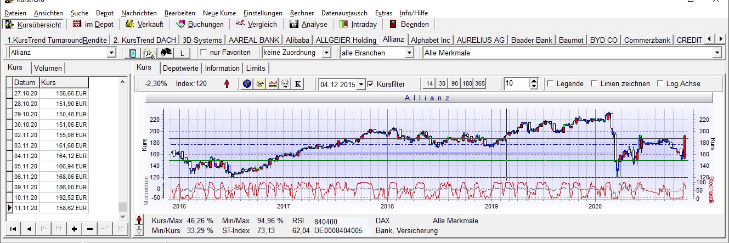Click the L button in filter row

coord(183,53)
